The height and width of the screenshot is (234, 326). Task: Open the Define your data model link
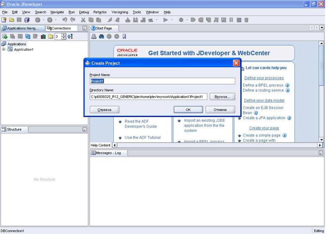tap(264, 100)
